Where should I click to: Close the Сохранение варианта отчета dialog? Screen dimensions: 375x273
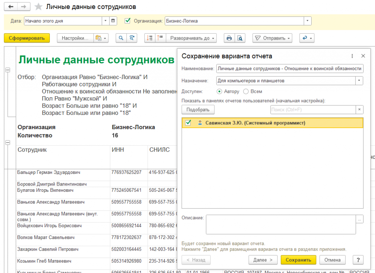[363, 56]
